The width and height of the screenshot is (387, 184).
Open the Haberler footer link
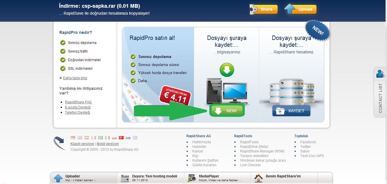tap(199, 147)
